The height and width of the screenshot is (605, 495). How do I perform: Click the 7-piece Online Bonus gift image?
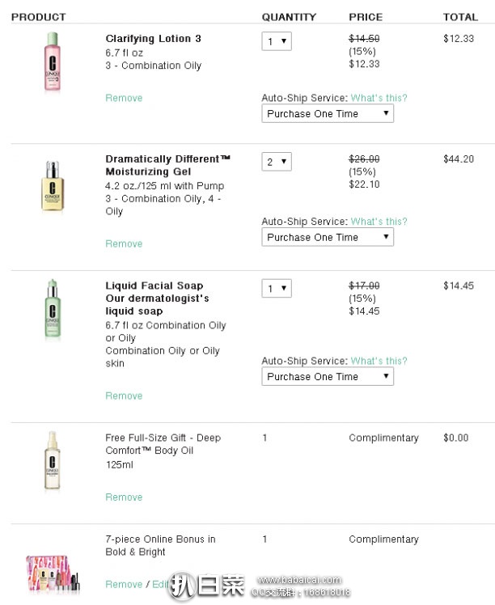53,573
